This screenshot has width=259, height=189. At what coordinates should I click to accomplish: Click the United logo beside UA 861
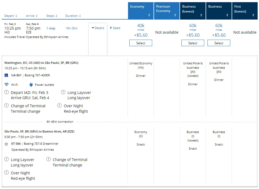(7, 75)
